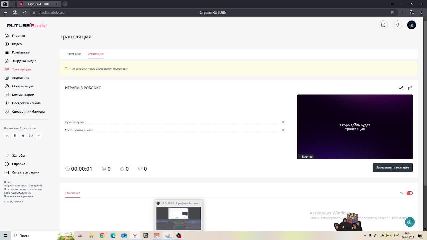Open Google Chrome from the taskbar

click(102, 236)
